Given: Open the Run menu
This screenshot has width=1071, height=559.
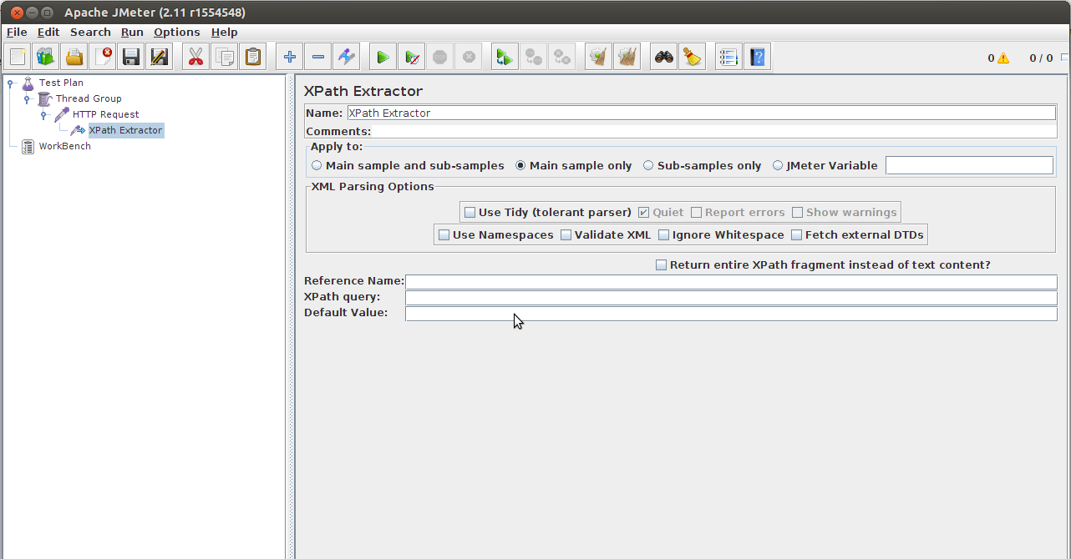Looking at the screenshot, I should tap(132, 32).
